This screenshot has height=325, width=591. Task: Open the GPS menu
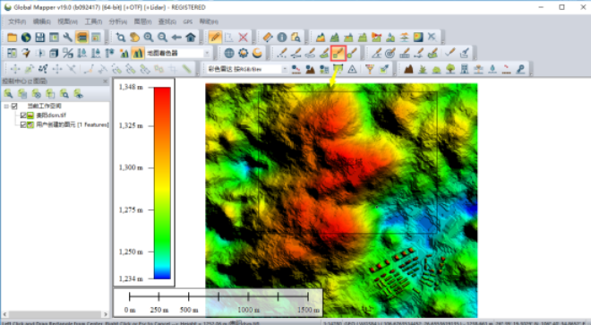(188, 21)
